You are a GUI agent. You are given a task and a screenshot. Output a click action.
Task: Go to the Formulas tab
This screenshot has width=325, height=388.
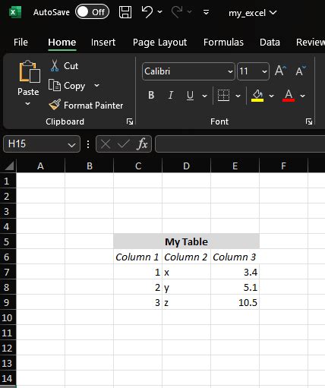click(x=223, y=43)
